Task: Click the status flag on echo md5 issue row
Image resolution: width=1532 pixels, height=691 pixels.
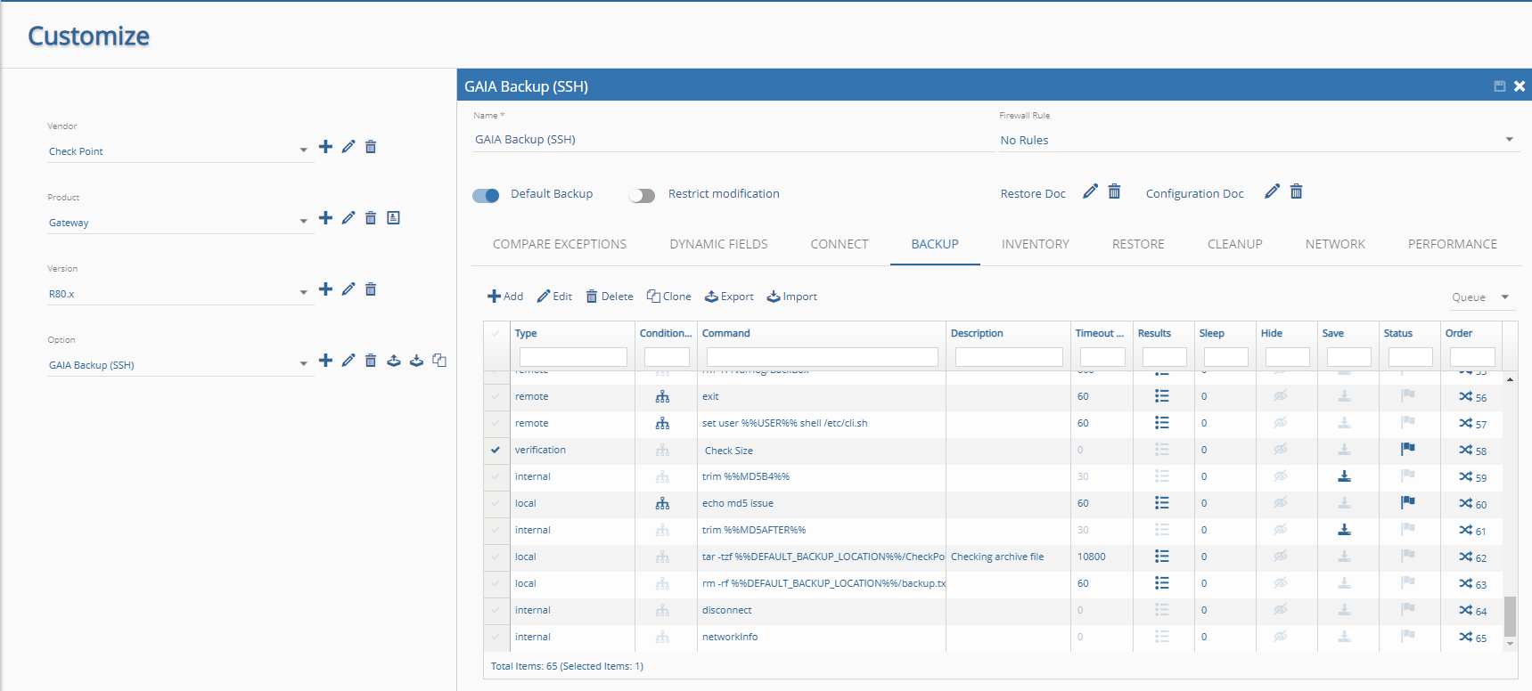Action: 1408,503
